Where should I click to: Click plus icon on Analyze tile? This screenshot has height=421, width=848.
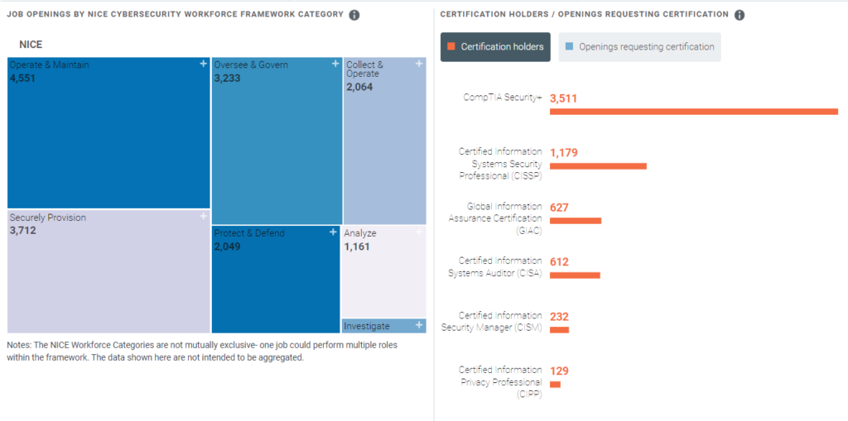click(x=419, y=232)
